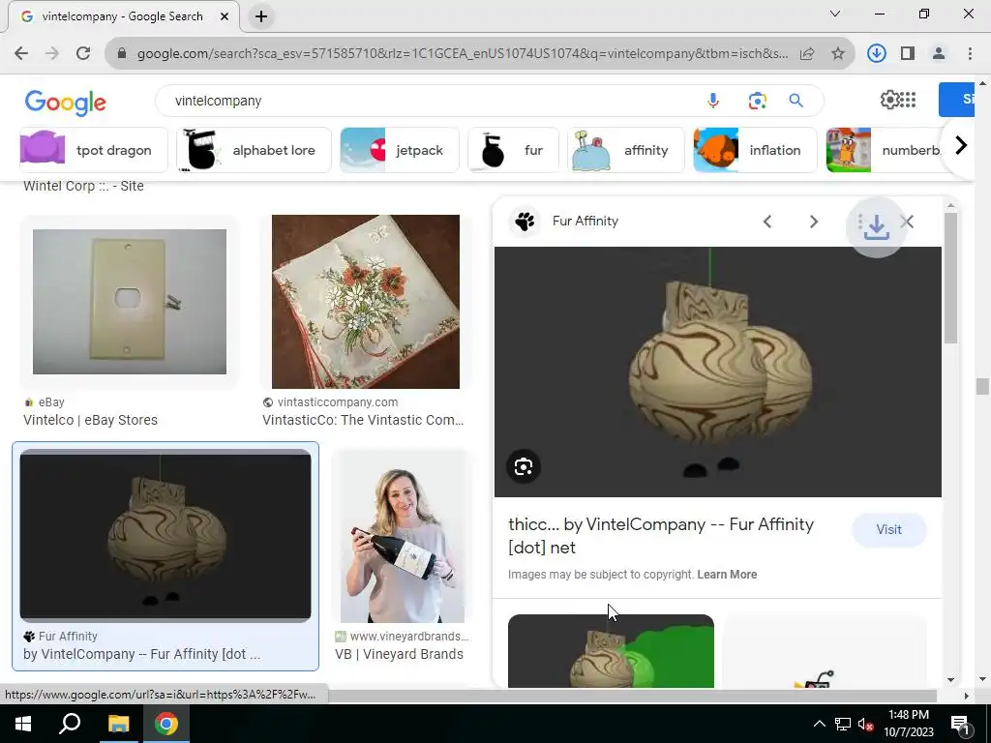Open the Windows Start menu
The image size is (991, 743).
pyautogui.click(x=23, y=724)
